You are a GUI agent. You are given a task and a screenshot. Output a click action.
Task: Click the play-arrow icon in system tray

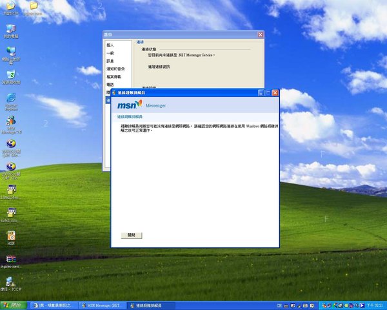tap(362, 305)
